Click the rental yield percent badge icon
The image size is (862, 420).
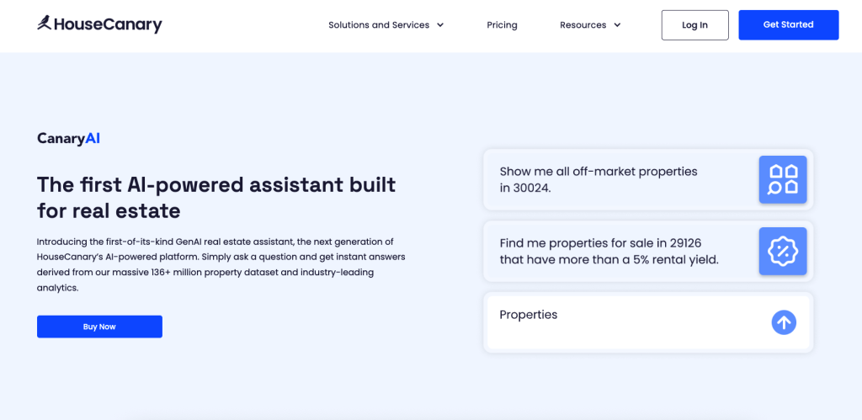783,251
